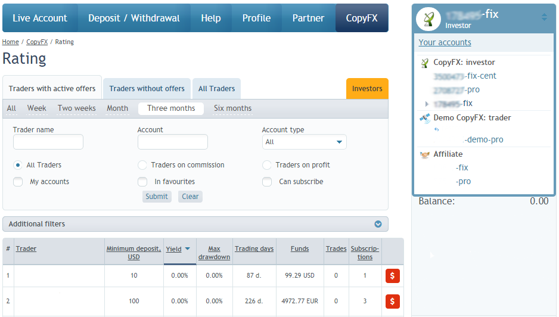
Task: Open the CopyFX menu
Action: [362, 18]
